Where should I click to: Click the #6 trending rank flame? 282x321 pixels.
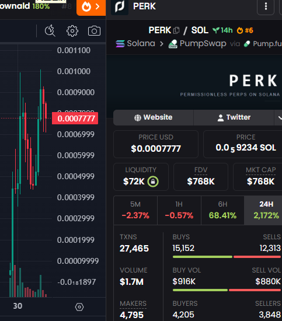point(245,30)
